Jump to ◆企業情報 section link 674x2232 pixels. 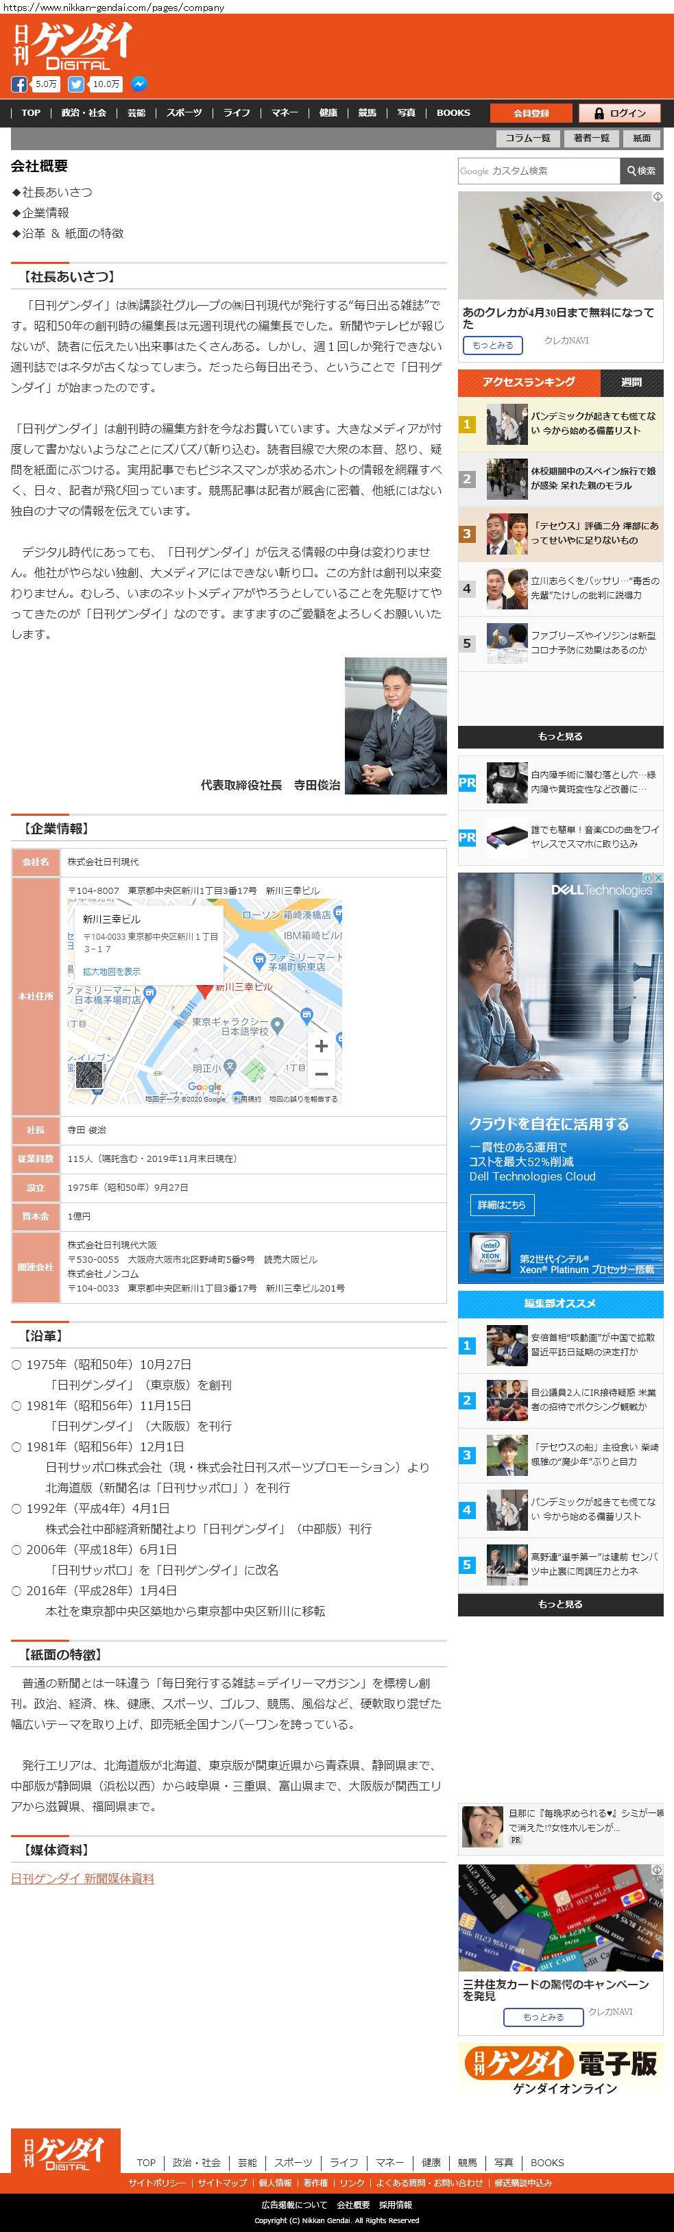point(40,213)
